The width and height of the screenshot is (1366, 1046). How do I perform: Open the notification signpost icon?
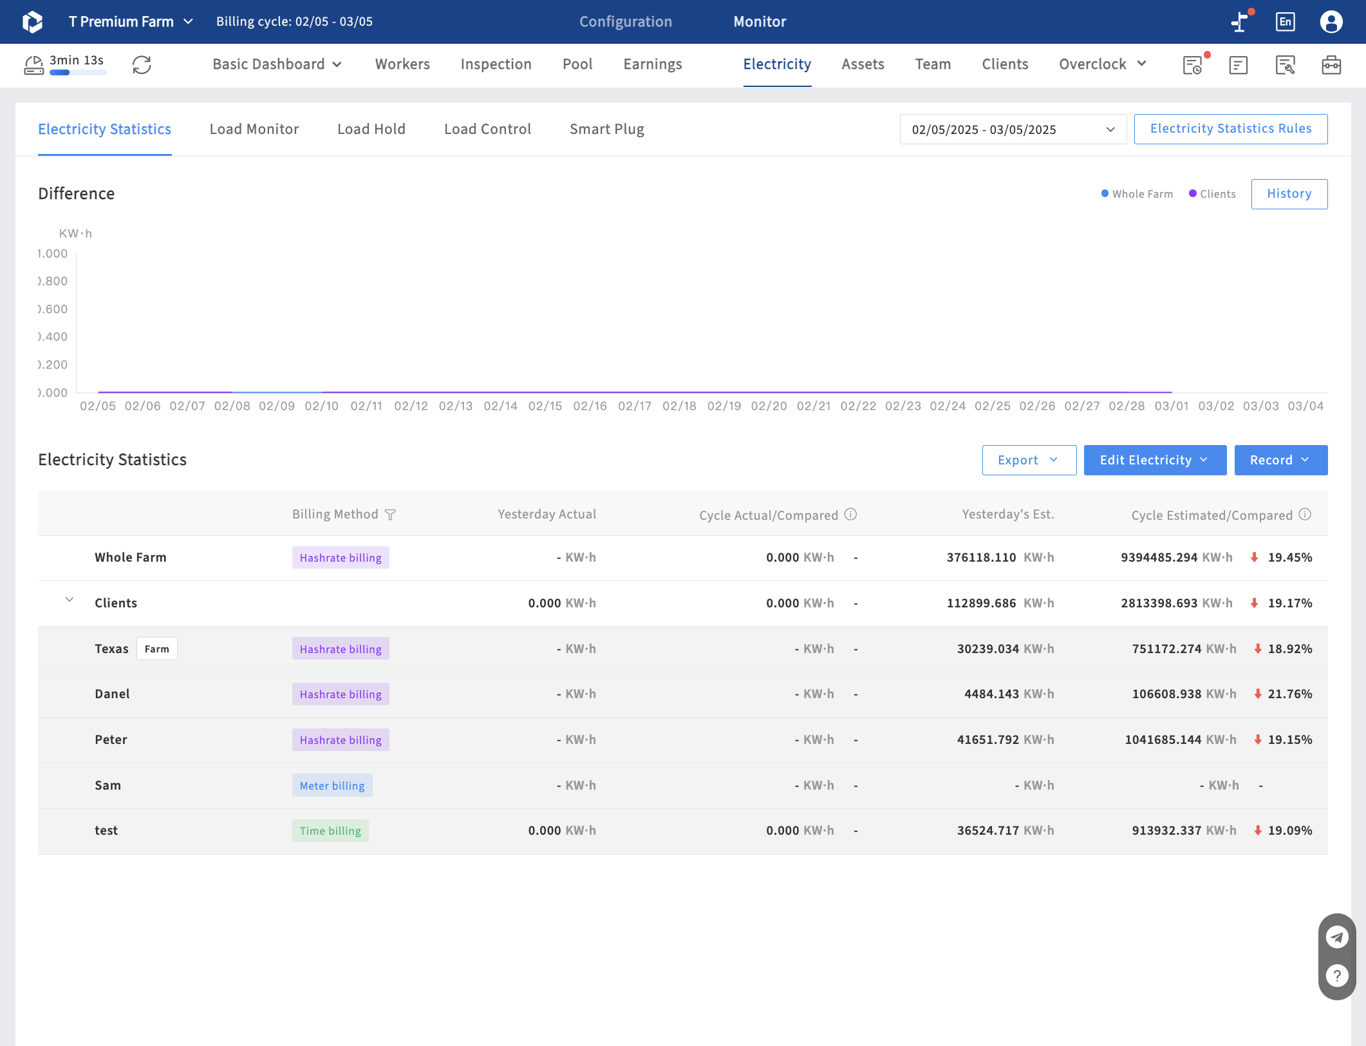pyautogui.click(x=1240, y=22)
